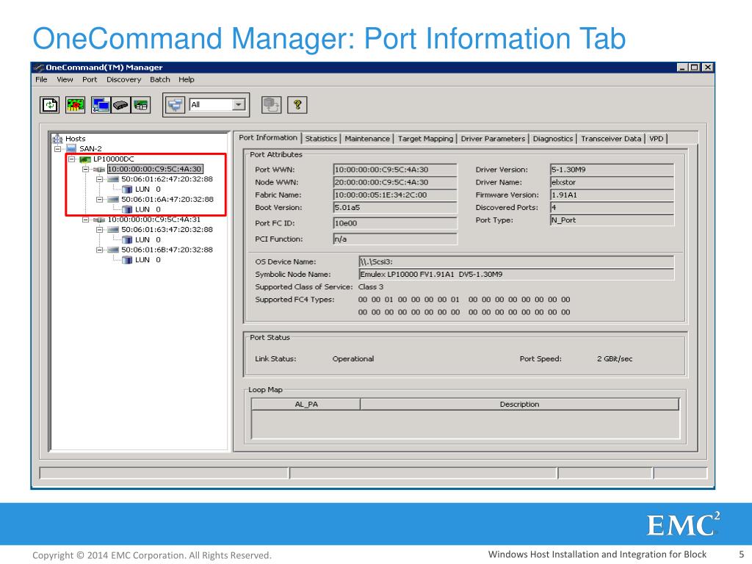
Task: Collapse the LP10000DC adapter node
Action: tap(71, 159)
